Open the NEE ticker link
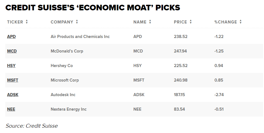 pyautogui.click(x=11, y=109)
